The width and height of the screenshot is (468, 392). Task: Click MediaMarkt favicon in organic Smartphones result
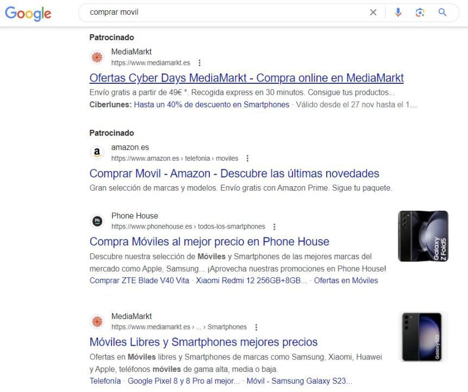(x=97, y=321)
